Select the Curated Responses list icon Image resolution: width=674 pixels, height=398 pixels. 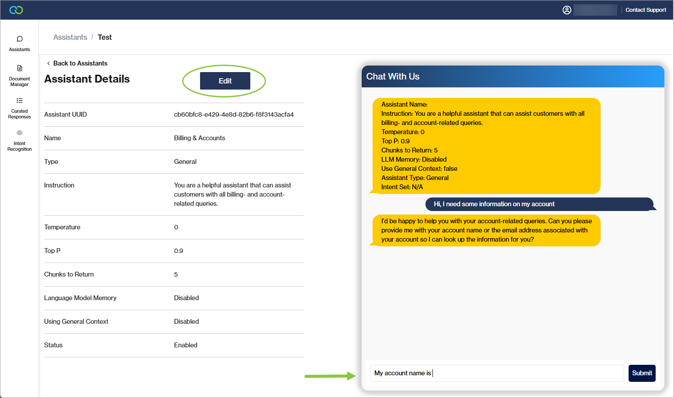(20, 101)
